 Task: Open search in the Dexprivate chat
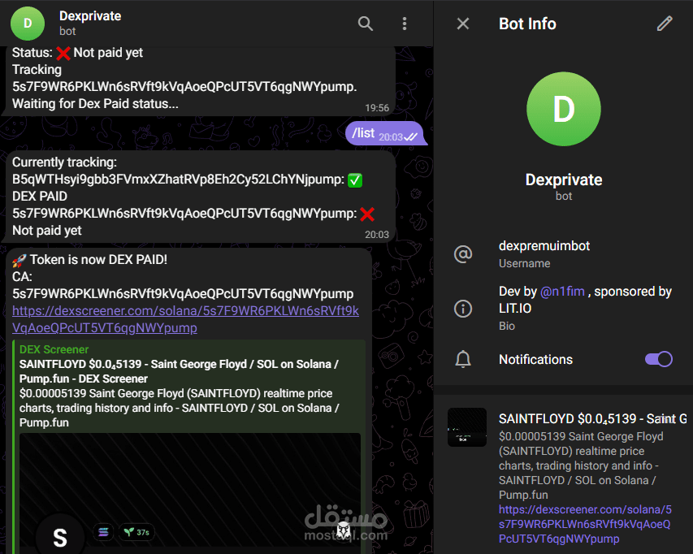(x=365, y=24)
